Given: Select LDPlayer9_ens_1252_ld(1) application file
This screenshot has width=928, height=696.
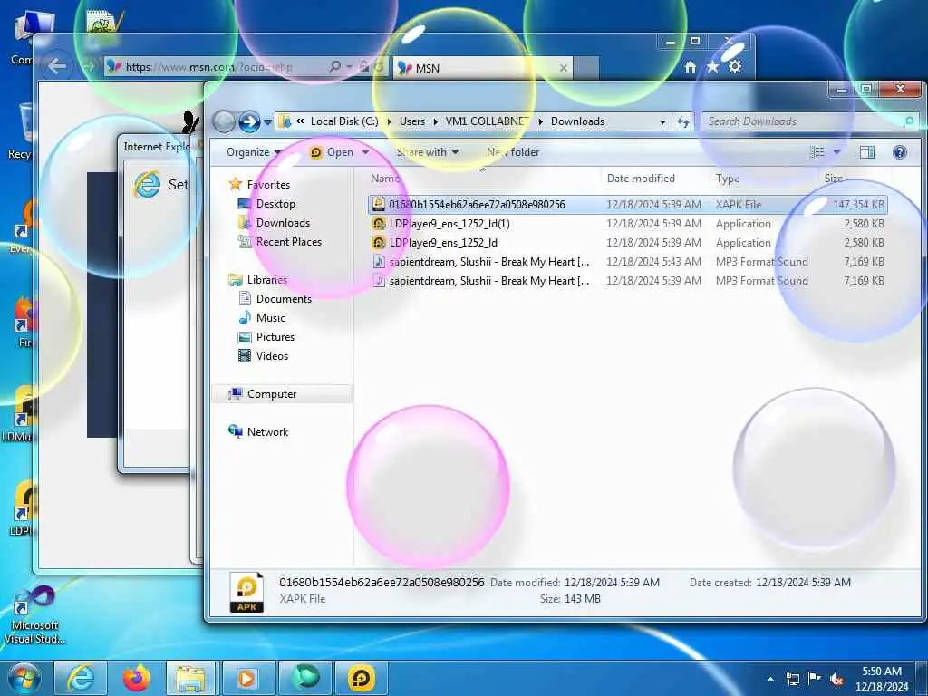Looking at the screenshot, I should click(627, 224).
